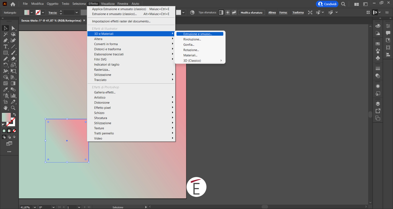Open the Color palette panel icon
393x209 pixels.
click(x=378, y=26)
